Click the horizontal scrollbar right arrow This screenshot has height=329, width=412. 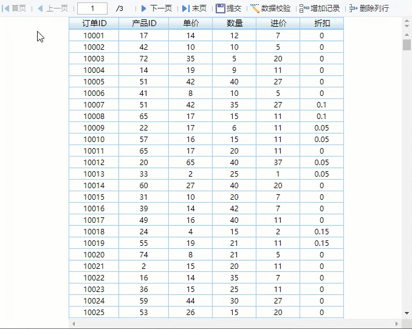point(397,324)
